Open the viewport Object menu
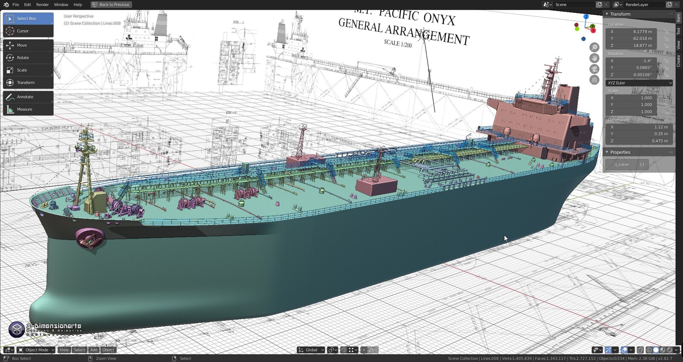This screenshot has height=362, width=683. (108, 350)
